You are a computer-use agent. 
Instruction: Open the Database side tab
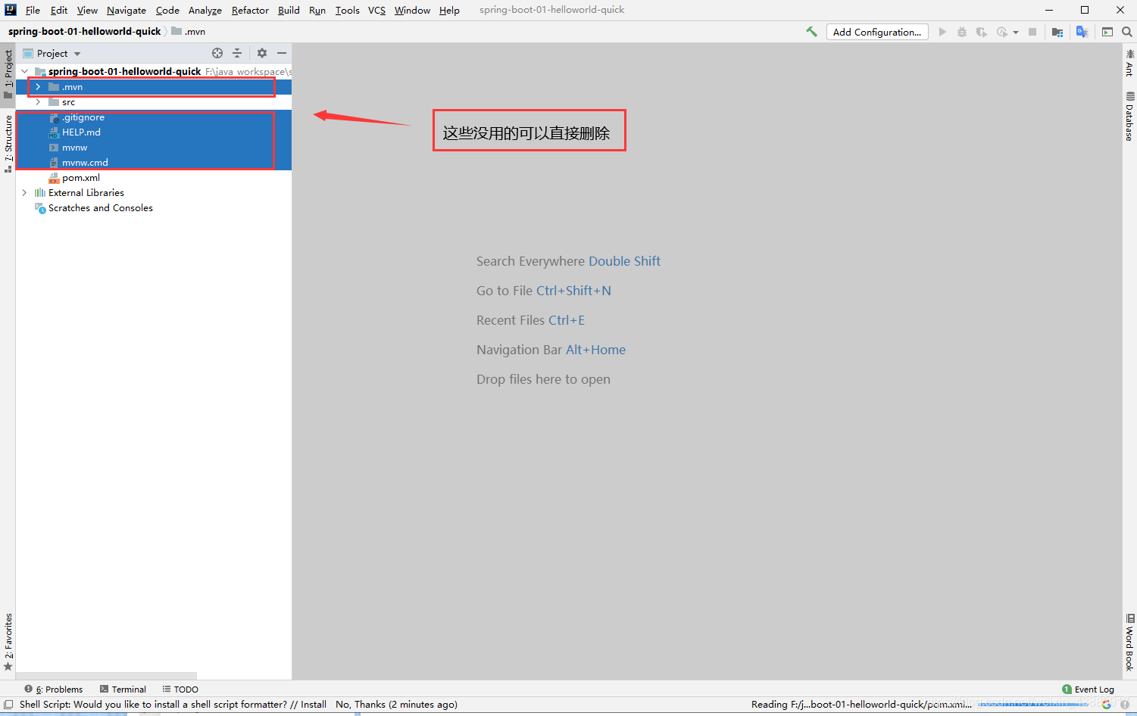pos(1129,117)
